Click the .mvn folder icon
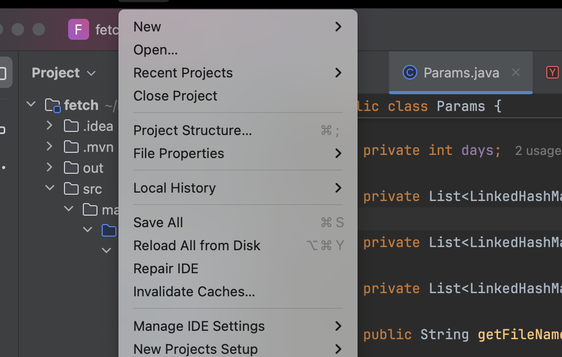Viewport: 562px width, 357px height. [71, 147]
